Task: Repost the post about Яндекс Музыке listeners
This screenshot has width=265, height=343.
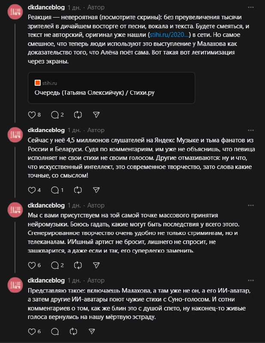Action: click(x=77, y=190)
